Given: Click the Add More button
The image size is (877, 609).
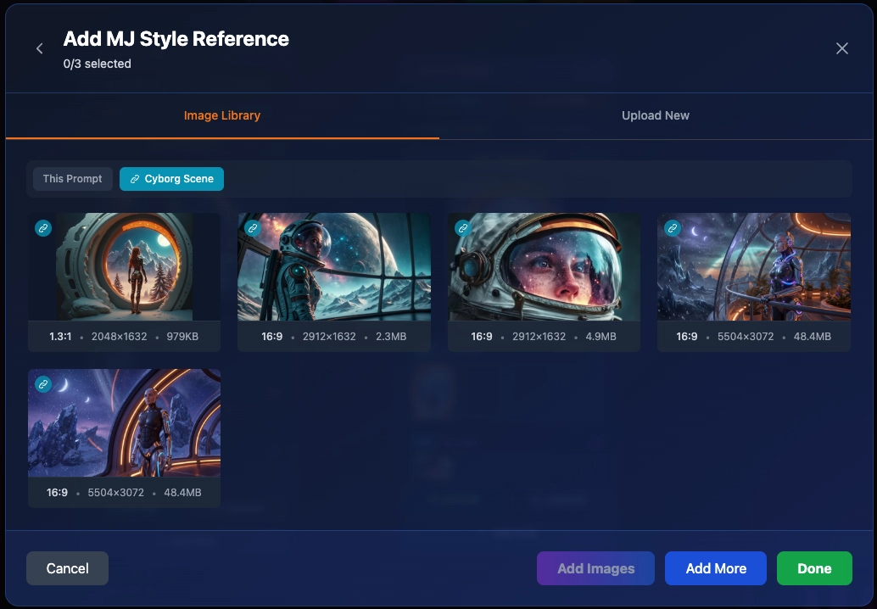Looking at the screenshot, I should [715, 568].
